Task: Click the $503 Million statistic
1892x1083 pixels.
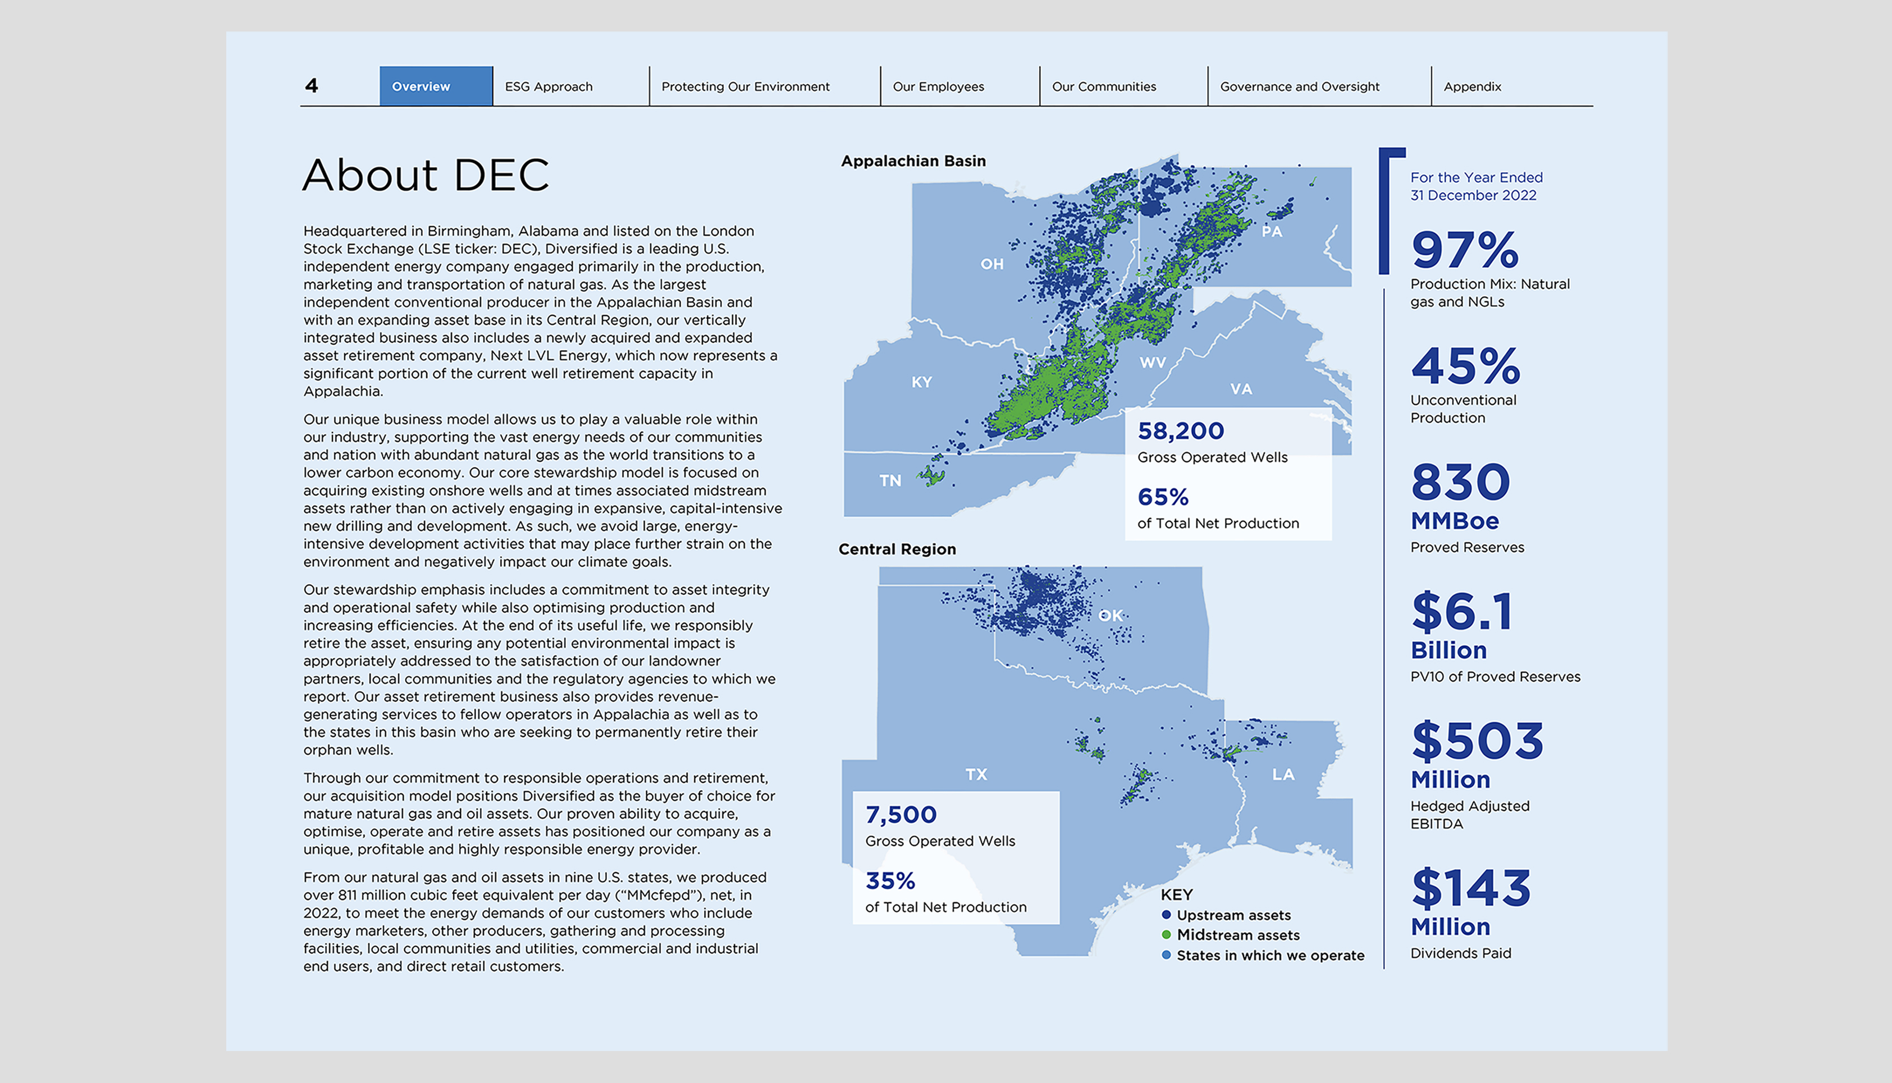Action: 1478,754
